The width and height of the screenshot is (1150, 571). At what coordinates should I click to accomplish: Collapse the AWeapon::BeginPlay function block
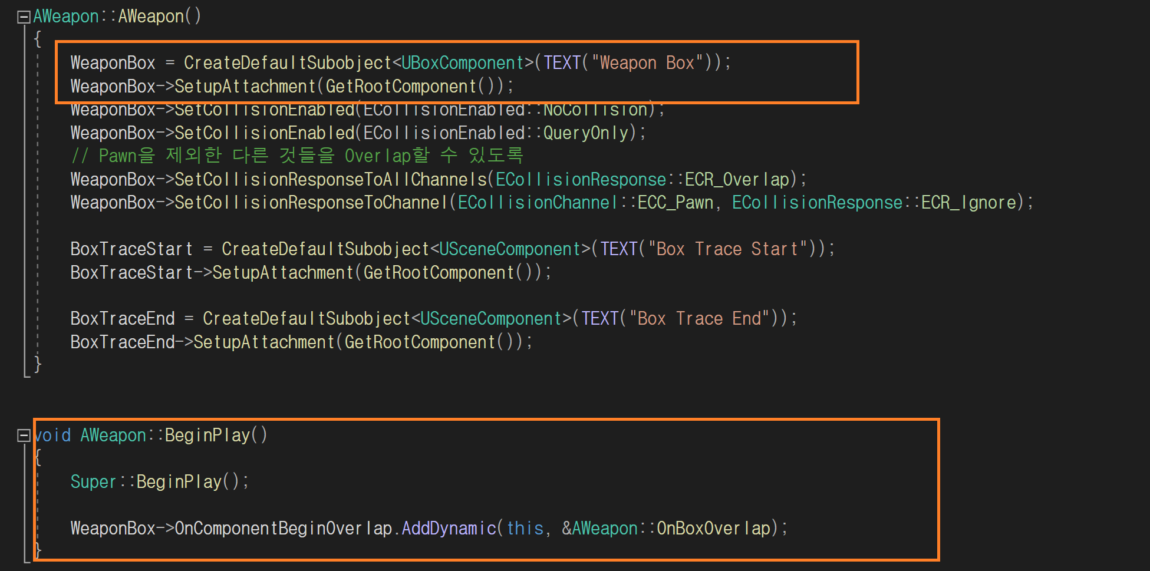pyautogui.click(x=24, y=435)
